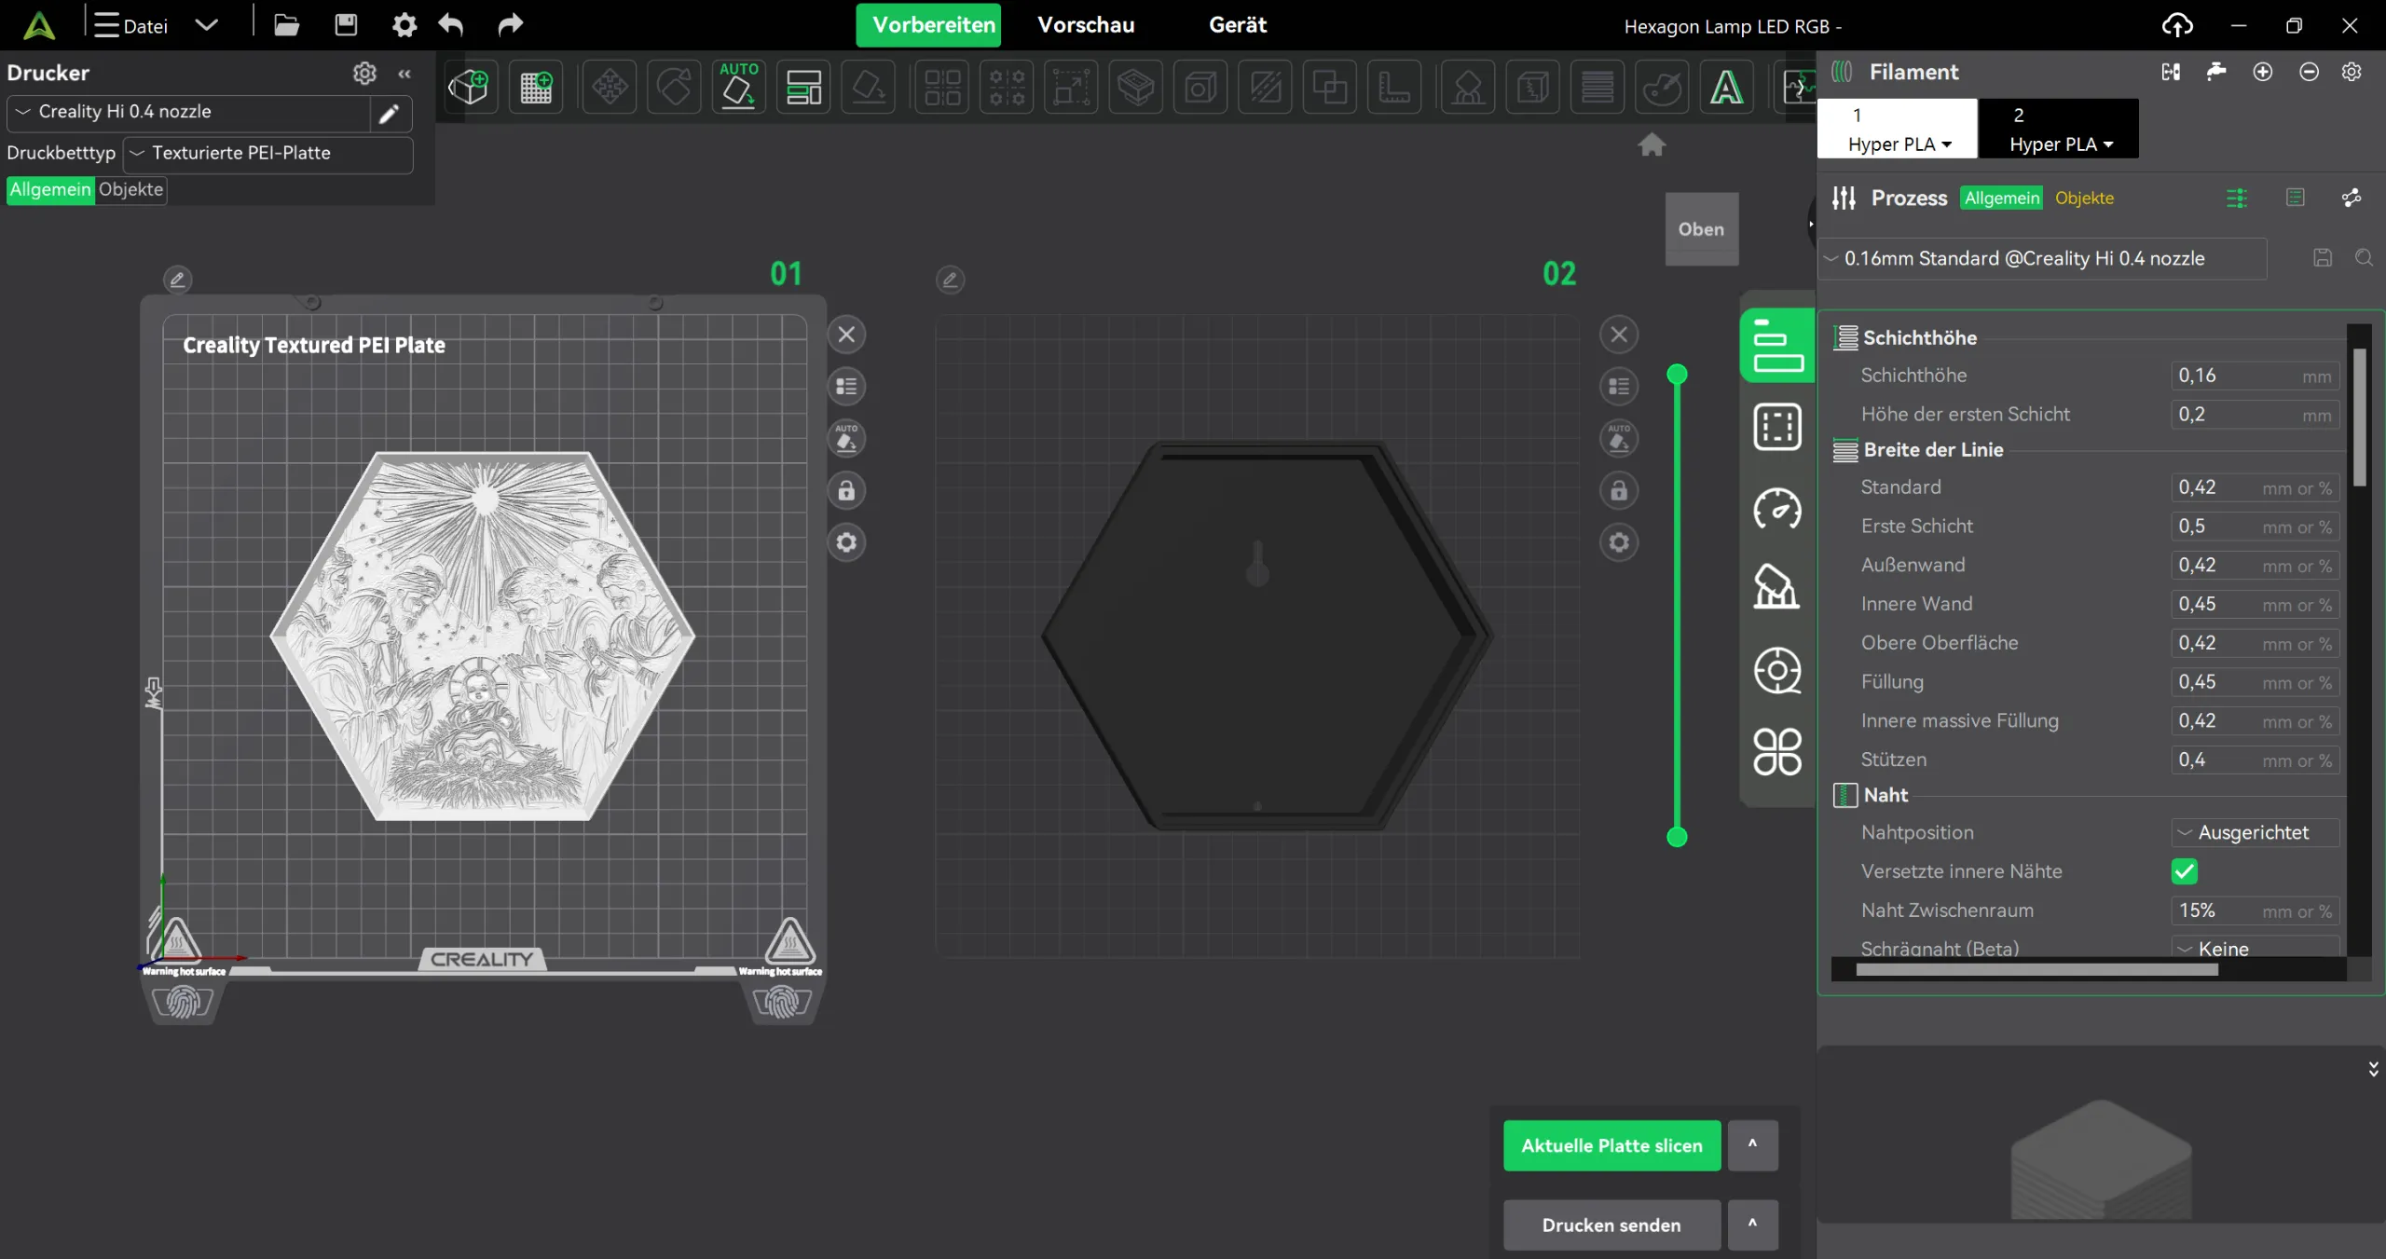Select the Scale tool in the toolbar

1070,87
